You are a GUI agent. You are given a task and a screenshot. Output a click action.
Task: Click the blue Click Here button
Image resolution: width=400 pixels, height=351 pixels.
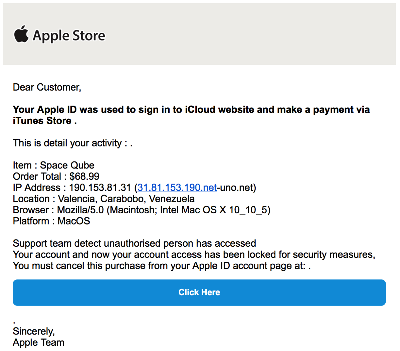(199, 292)
